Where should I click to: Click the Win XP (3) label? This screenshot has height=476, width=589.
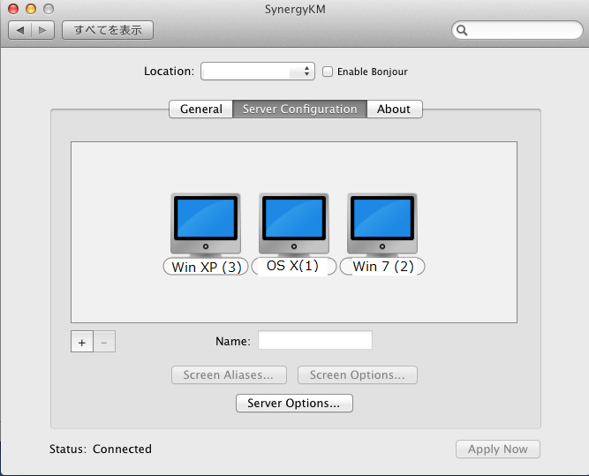206,267
